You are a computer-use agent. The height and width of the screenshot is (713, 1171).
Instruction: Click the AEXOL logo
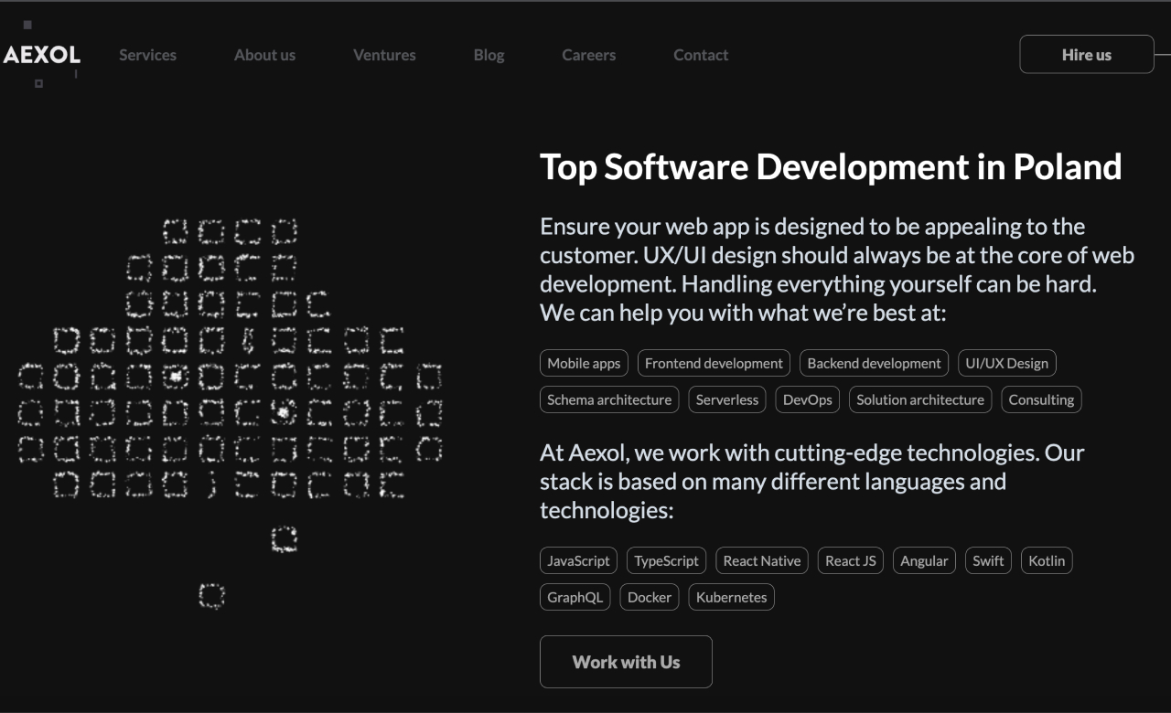click(42, 55)
